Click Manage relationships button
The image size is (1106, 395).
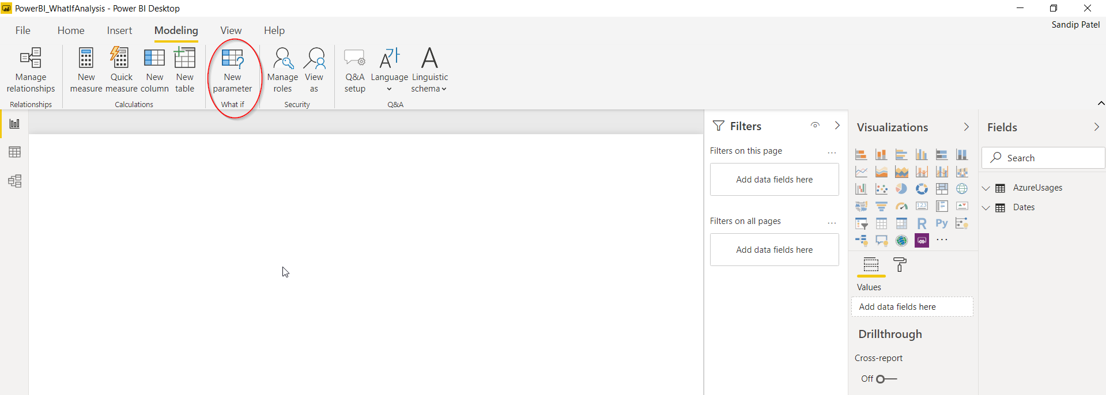(x=31, y=70)
